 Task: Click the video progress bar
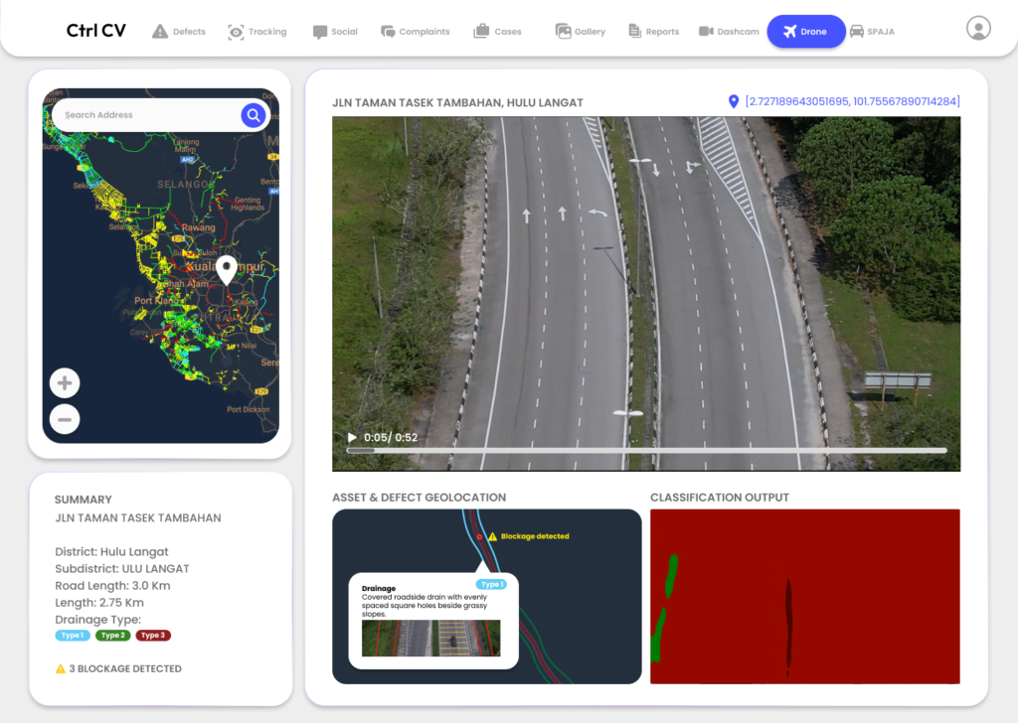click(646, 450)
